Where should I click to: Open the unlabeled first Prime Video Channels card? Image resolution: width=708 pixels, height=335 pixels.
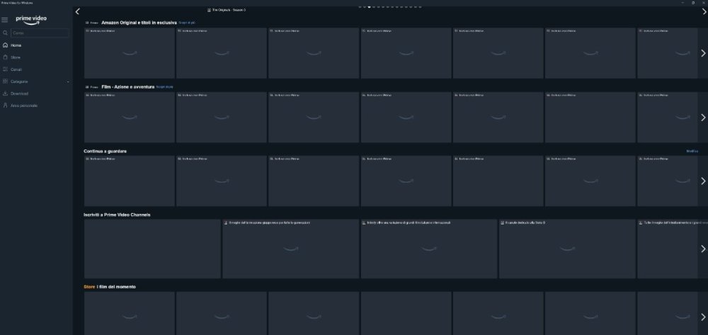[x=153, y=249]
